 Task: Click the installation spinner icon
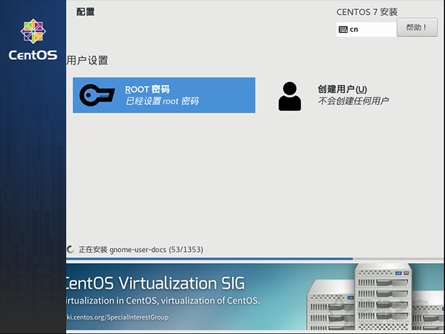[70, 249]
